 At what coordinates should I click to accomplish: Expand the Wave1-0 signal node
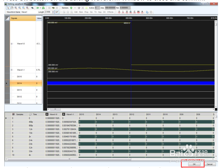12,44
